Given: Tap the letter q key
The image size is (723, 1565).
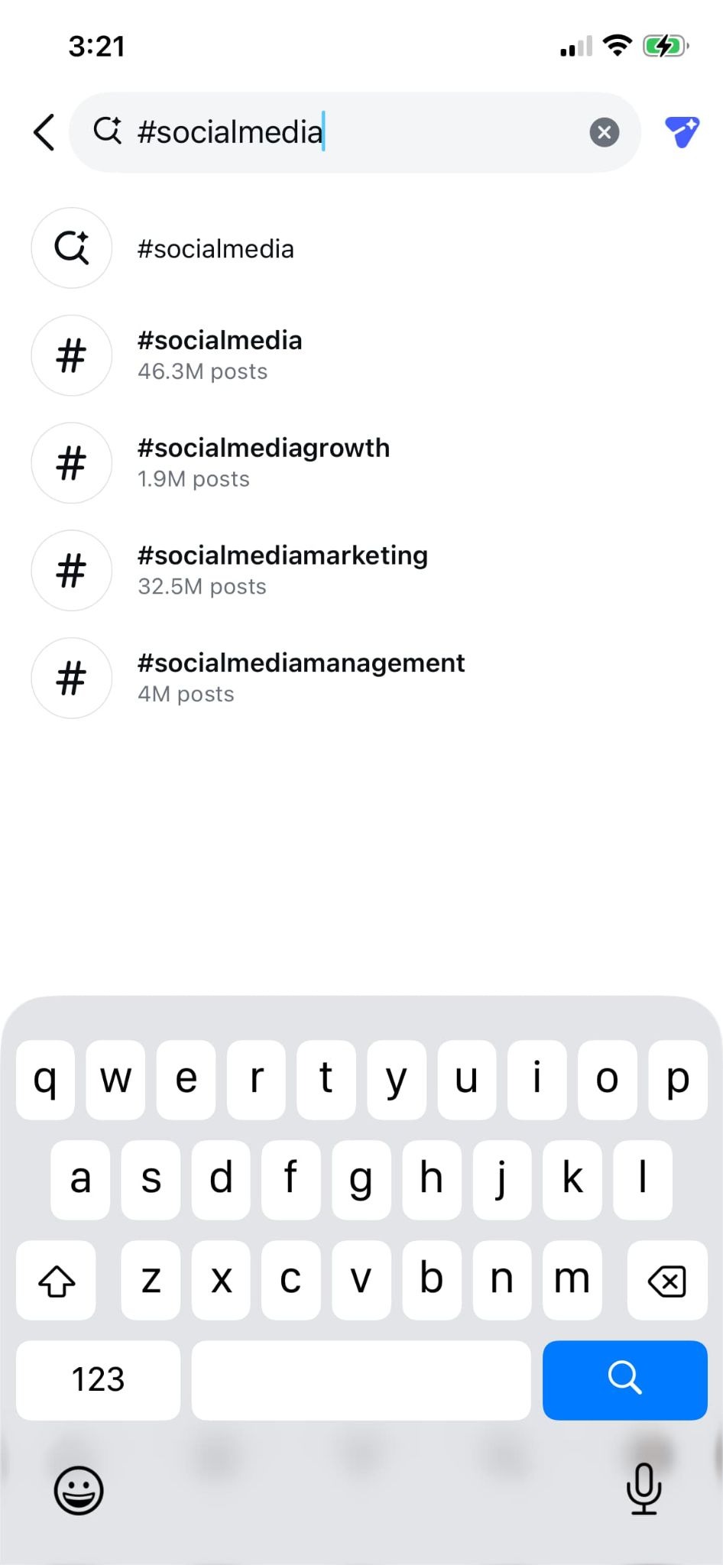Looking at the screenshot, I should pyautogui.click(x=45, y=1080).
